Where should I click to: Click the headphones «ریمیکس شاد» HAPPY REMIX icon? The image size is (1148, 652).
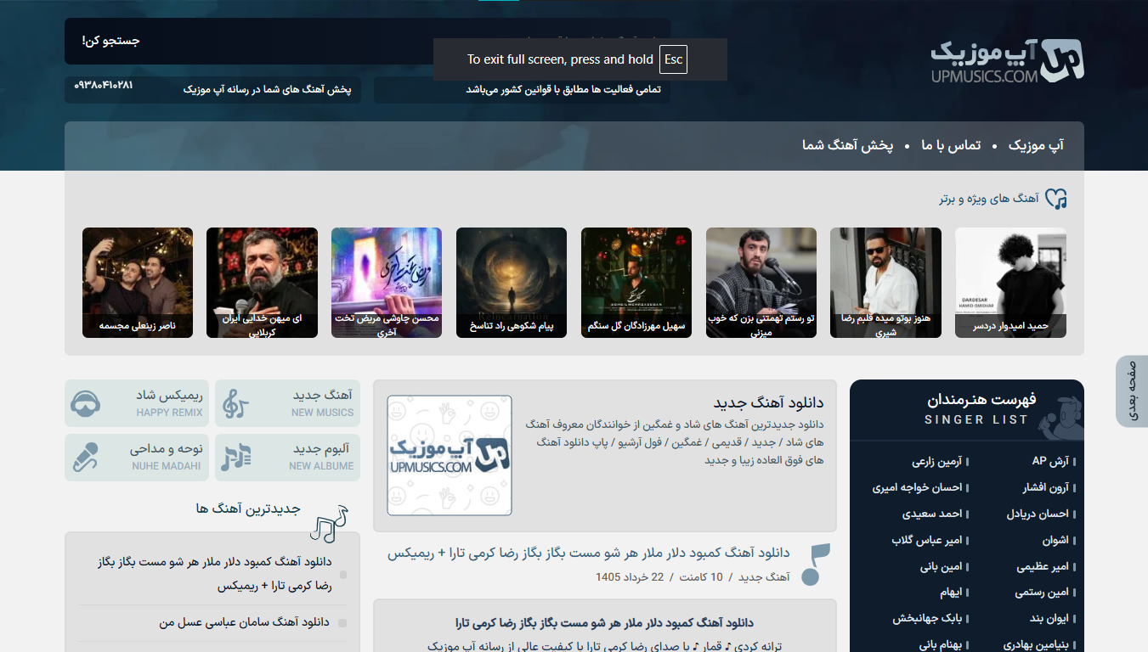coord(86,403)
